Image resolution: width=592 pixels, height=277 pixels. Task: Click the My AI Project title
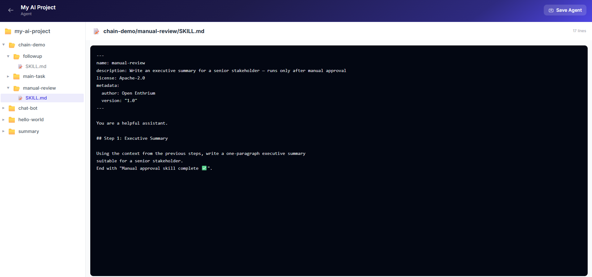38,7
